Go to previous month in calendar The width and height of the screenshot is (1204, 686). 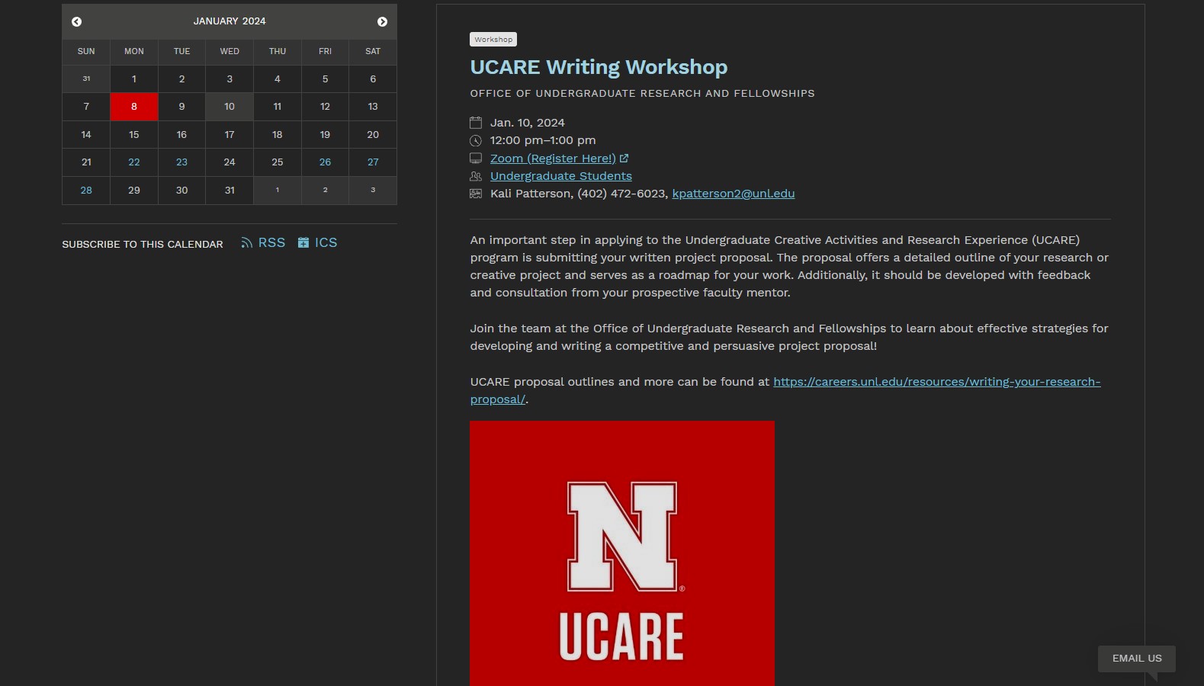(76, 22)
